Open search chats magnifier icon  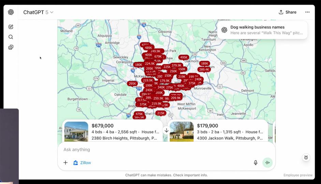click(x=11, y=37)
